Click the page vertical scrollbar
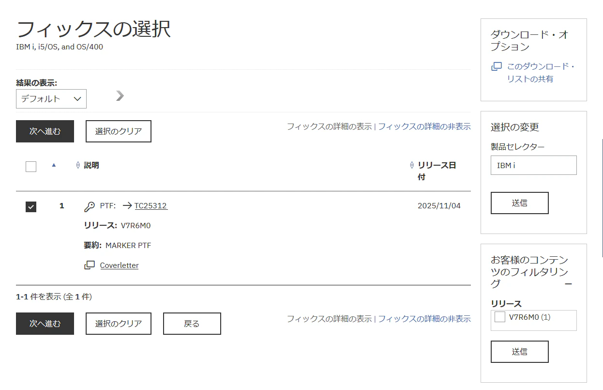603x390 pixels. click(x=602, y=198)
